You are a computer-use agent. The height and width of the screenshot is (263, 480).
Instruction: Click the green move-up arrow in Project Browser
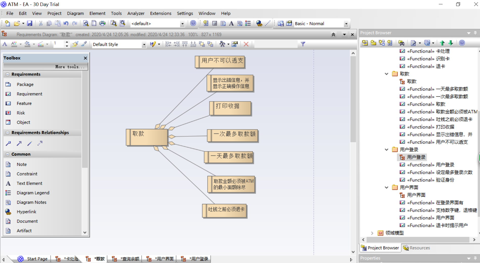coord(442,43)
